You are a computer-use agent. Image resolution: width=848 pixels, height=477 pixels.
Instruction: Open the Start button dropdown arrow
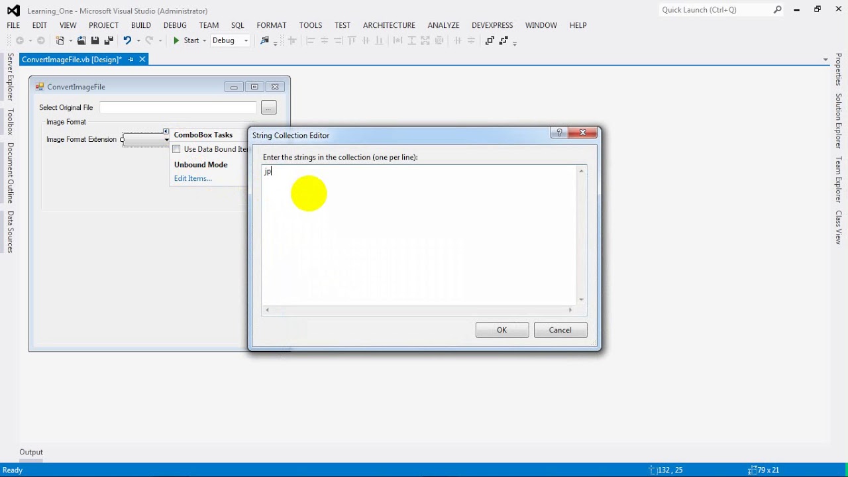(204, 40)
